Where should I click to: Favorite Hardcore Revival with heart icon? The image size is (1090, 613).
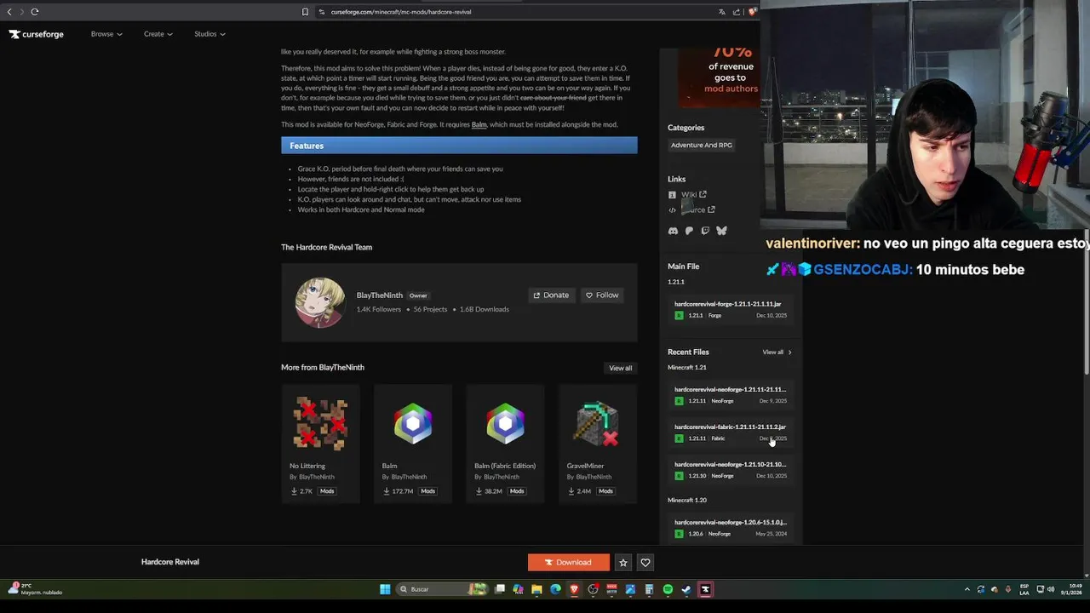coord(645,562)
